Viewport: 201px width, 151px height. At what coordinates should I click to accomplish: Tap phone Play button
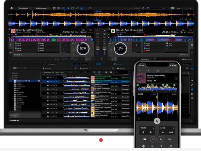[161, 139]
